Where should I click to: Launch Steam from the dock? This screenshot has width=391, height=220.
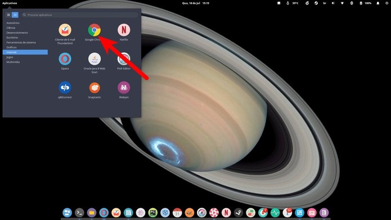(x=239, y=213)
